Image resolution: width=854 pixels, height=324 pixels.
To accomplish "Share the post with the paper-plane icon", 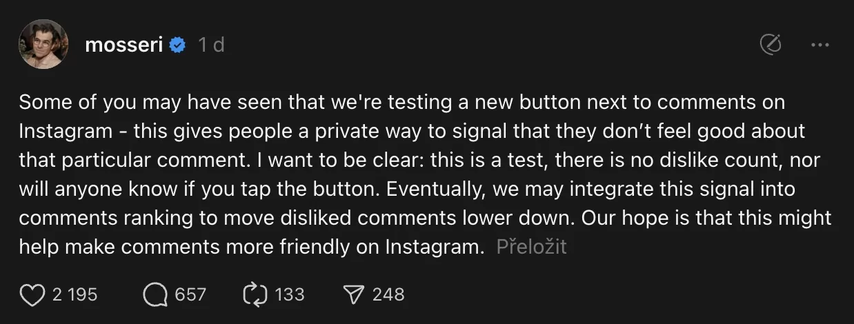I will (353, 295).
